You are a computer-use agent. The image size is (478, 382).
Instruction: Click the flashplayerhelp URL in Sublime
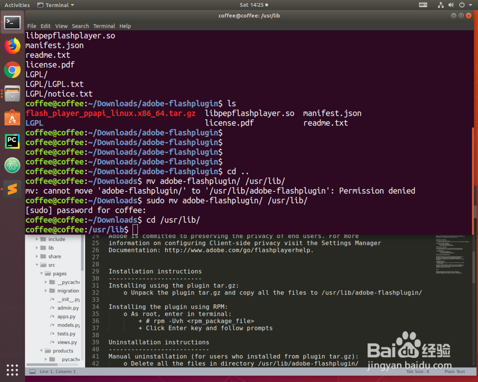(x=238, y=250)
